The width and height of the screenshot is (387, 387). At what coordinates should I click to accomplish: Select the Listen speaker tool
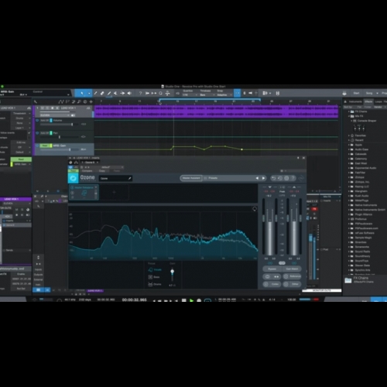pyautogui.click(x=129, y=93)
